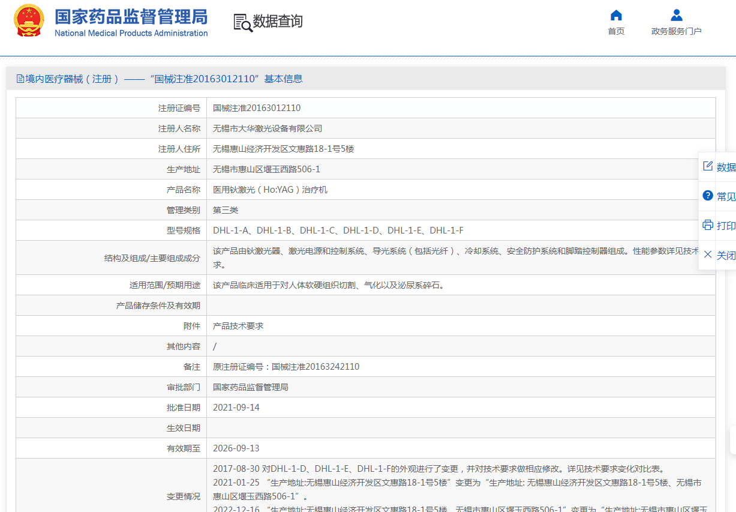This screenshot has height=512, width=736.
Task: Click the 境内医疗器械（注册）基本信息 heading
Action: click(164, 79)
